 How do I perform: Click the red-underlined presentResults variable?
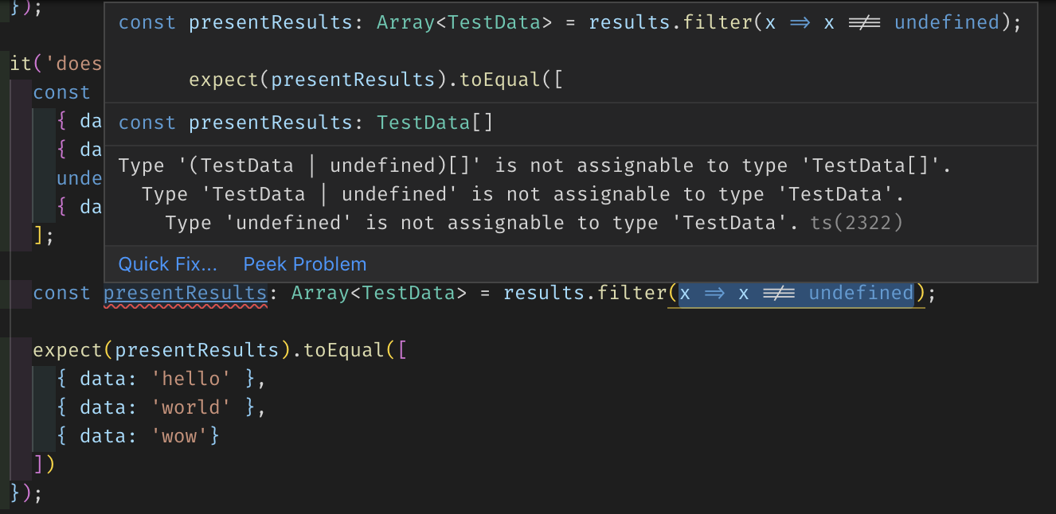[x=185, y=293]
